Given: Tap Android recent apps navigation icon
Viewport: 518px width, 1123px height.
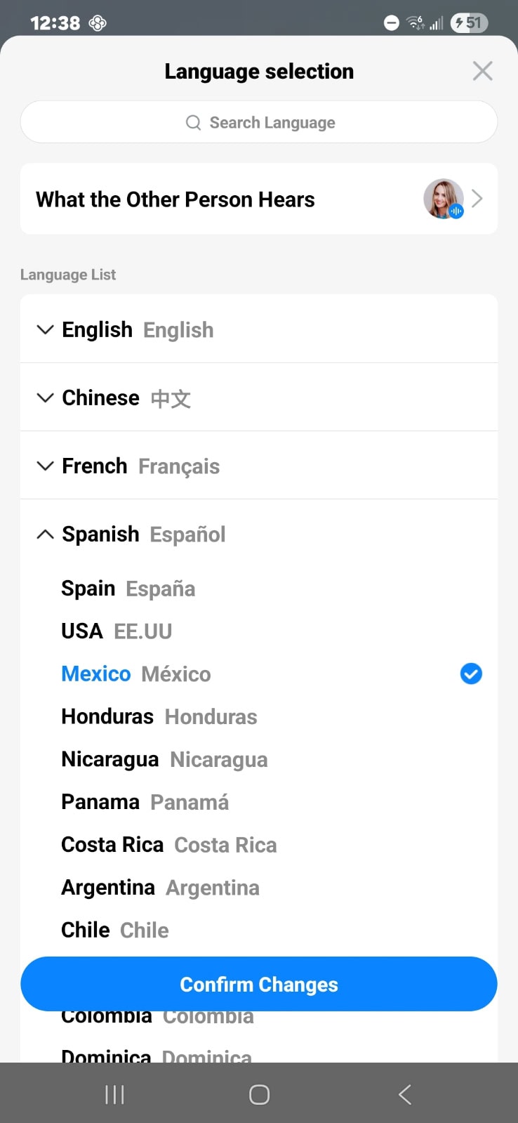Looking at the screenshot, I should [x=114, y=1094].
